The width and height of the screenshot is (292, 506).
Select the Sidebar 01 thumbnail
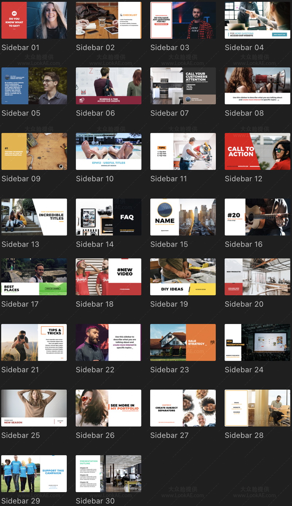[34, 20]
